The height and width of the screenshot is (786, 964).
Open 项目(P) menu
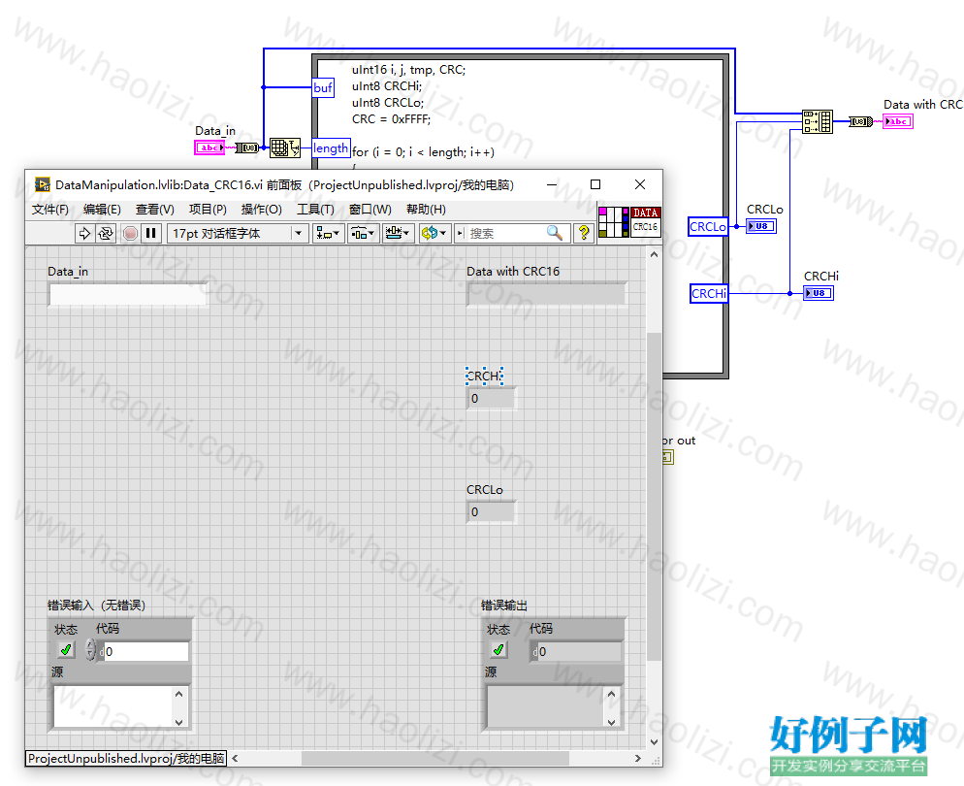208,209
